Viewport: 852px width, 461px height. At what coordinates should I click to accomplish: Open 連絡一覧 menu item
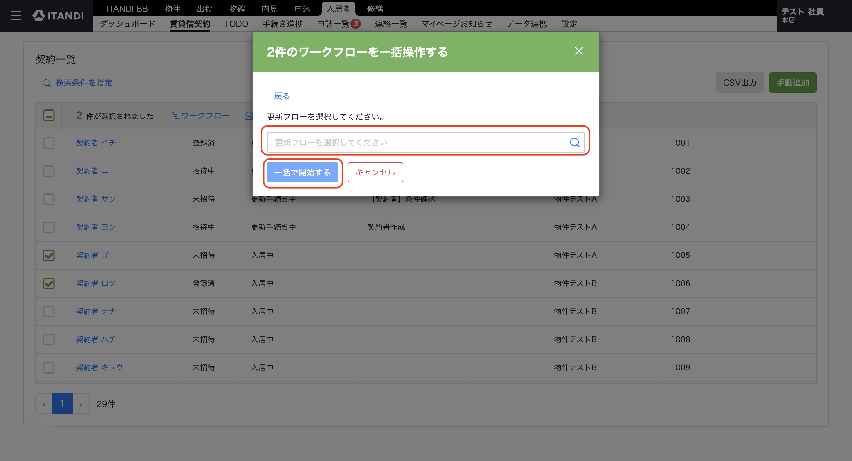click(391, 24)
